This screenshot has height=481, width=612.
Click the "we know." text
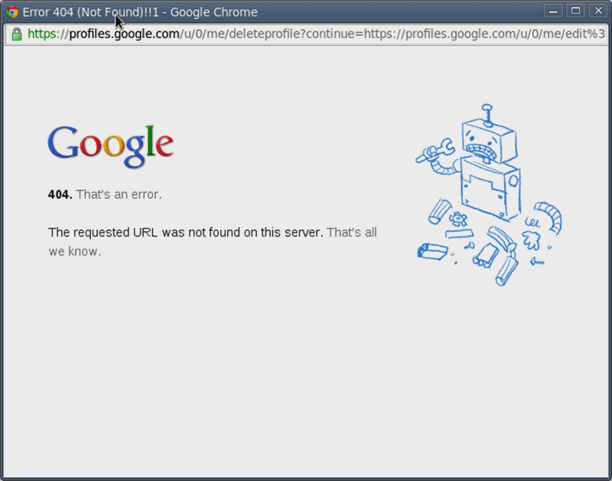click(75, 252)
